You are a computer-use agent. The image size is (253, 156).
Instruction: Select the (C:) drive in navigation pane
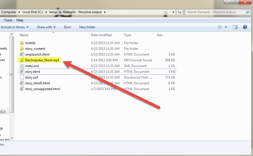[3, 112]
